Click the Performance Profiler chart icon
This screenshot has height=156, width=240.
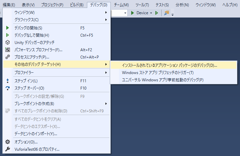pyautogui.click(x=8, y=50)
